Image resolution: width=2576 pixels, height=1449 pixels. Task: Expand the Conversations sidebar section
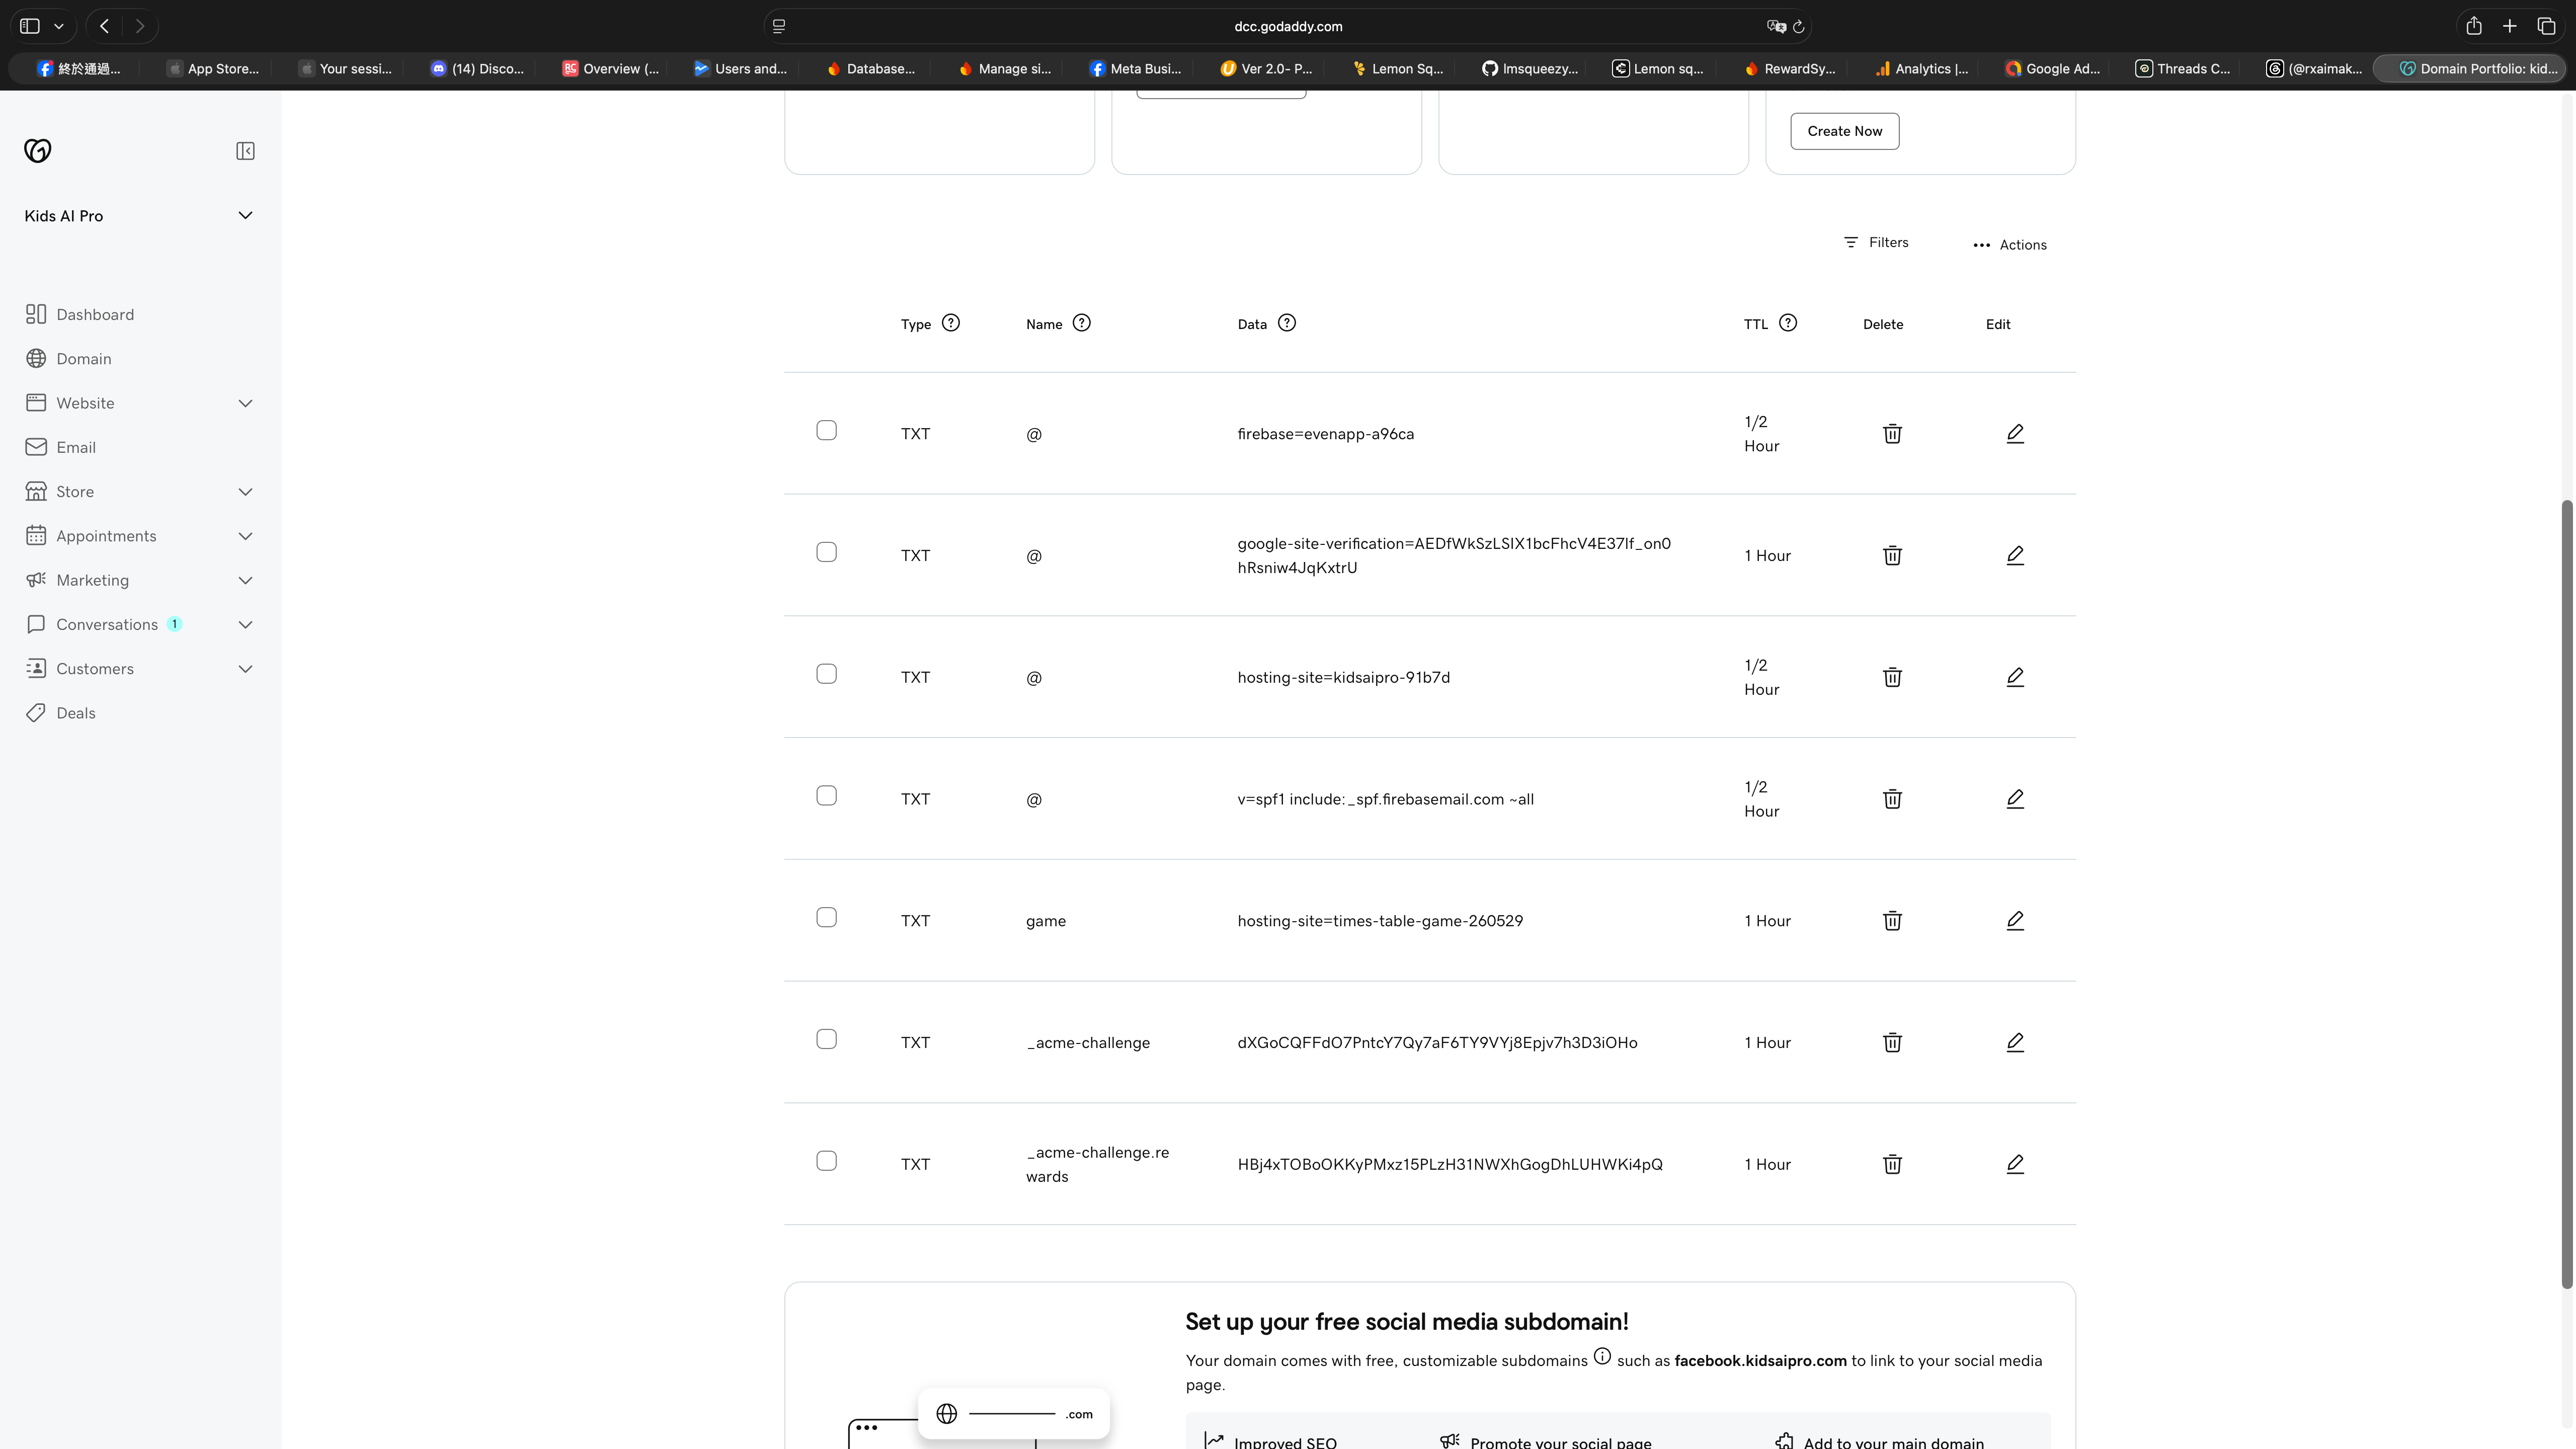coord(245,624)
